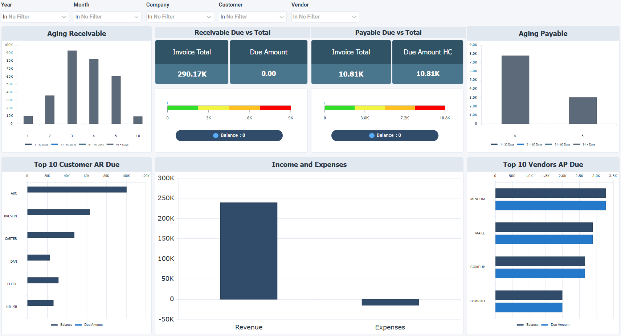Viewport: 621px width, 336px height.
Task: Toggle 31 - 60 Days legend in Aging Payable
Action: coord(530,144)
